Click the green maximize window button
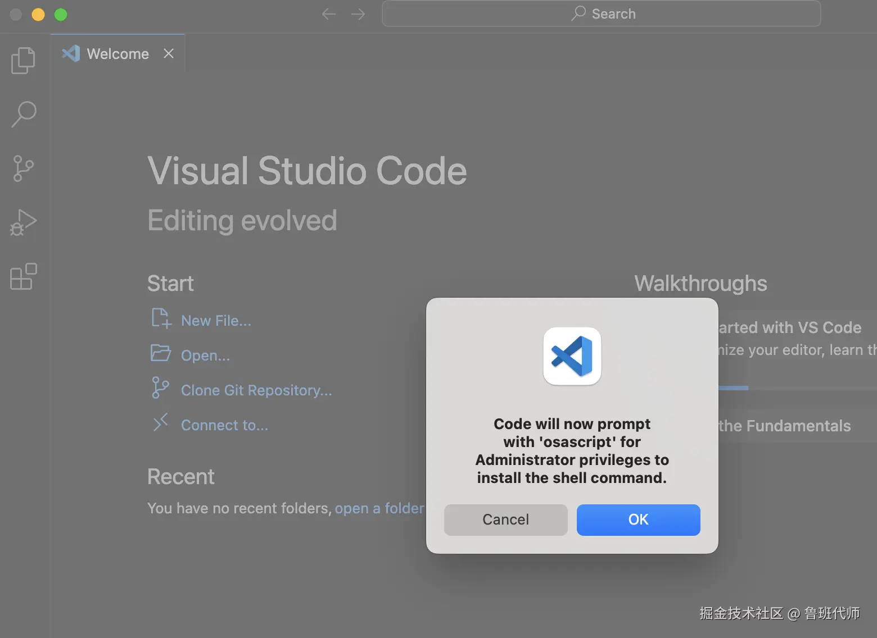The image size is (877, 638). (61, 15)
